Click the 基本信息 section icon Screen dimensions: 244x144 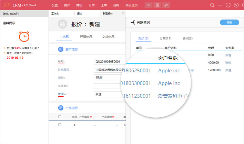[61, 49]
